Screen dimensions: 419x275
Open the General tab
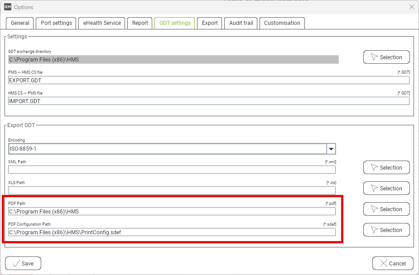20,23
